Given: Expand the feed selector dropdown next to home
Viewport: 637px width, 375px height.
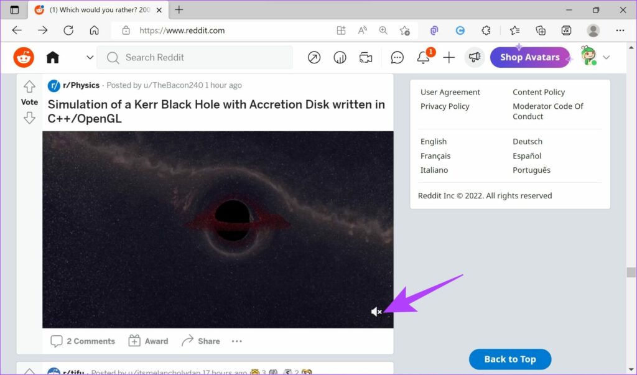Looking at the screenshot, I should pos(90,57).
